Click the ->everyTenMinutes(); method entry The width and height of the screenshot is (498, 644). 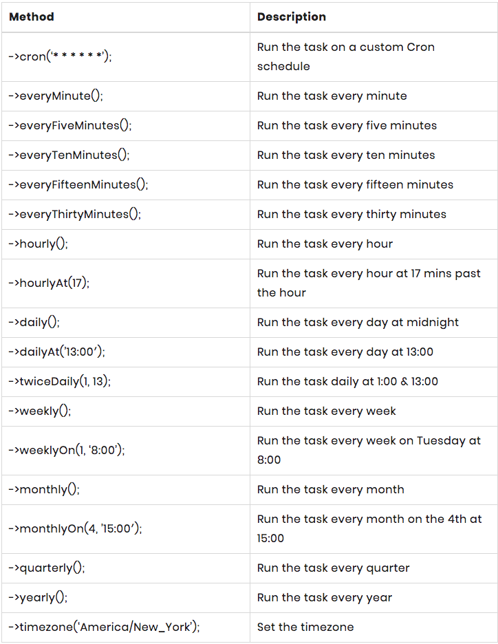(69, 155)
